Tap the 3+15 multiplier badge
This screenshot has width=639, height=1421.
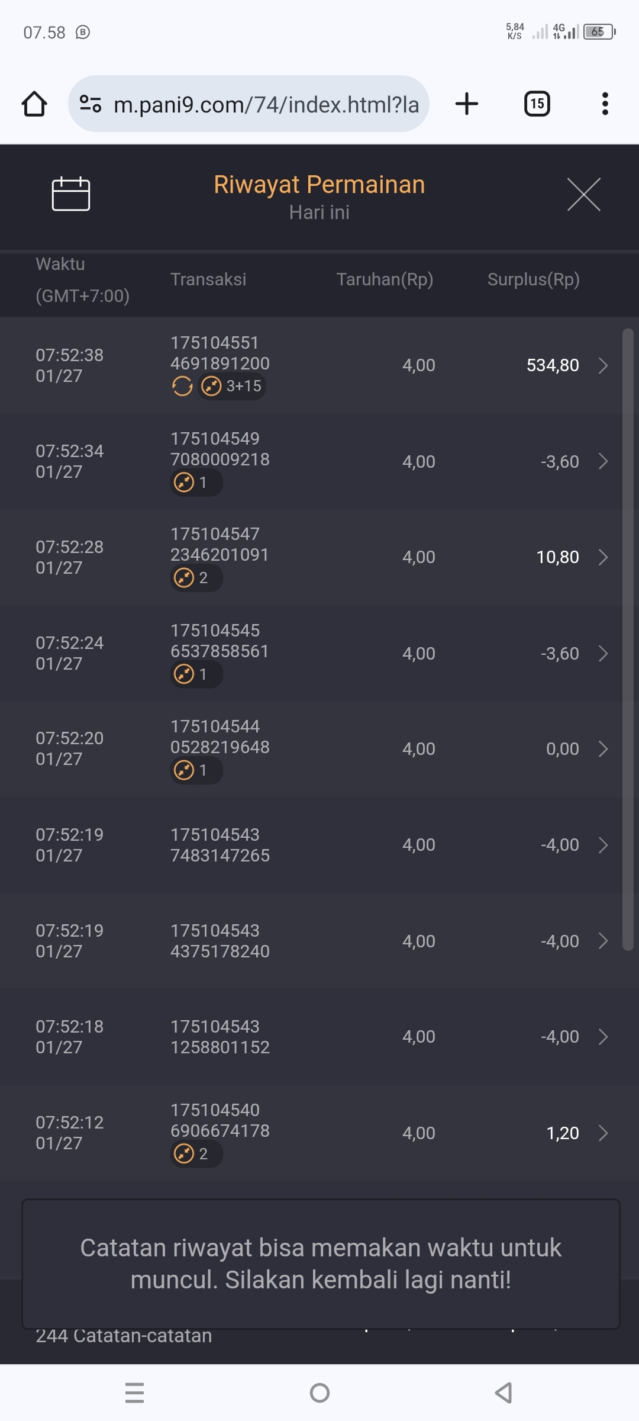click(232, 387)
